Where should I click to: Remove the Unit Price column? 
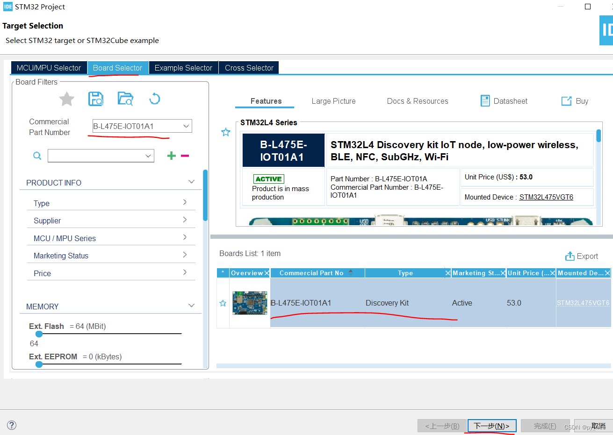553,273
